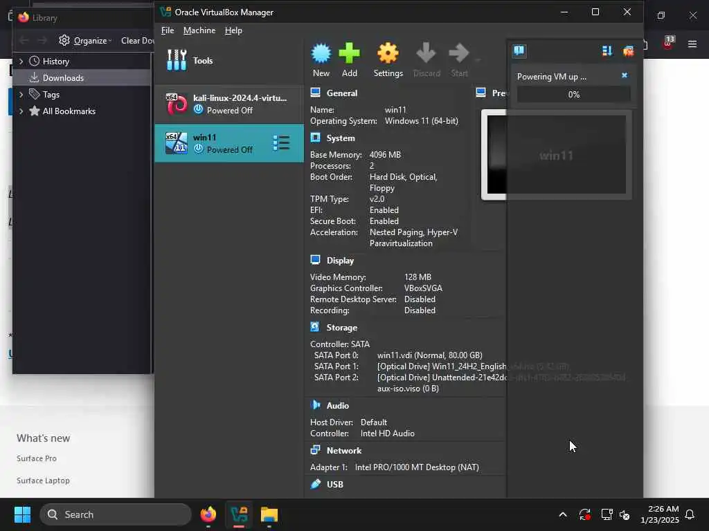Click the Powering VM up progress bar
This screenshot has width=709, height=531.
click(x=573, y=94)
